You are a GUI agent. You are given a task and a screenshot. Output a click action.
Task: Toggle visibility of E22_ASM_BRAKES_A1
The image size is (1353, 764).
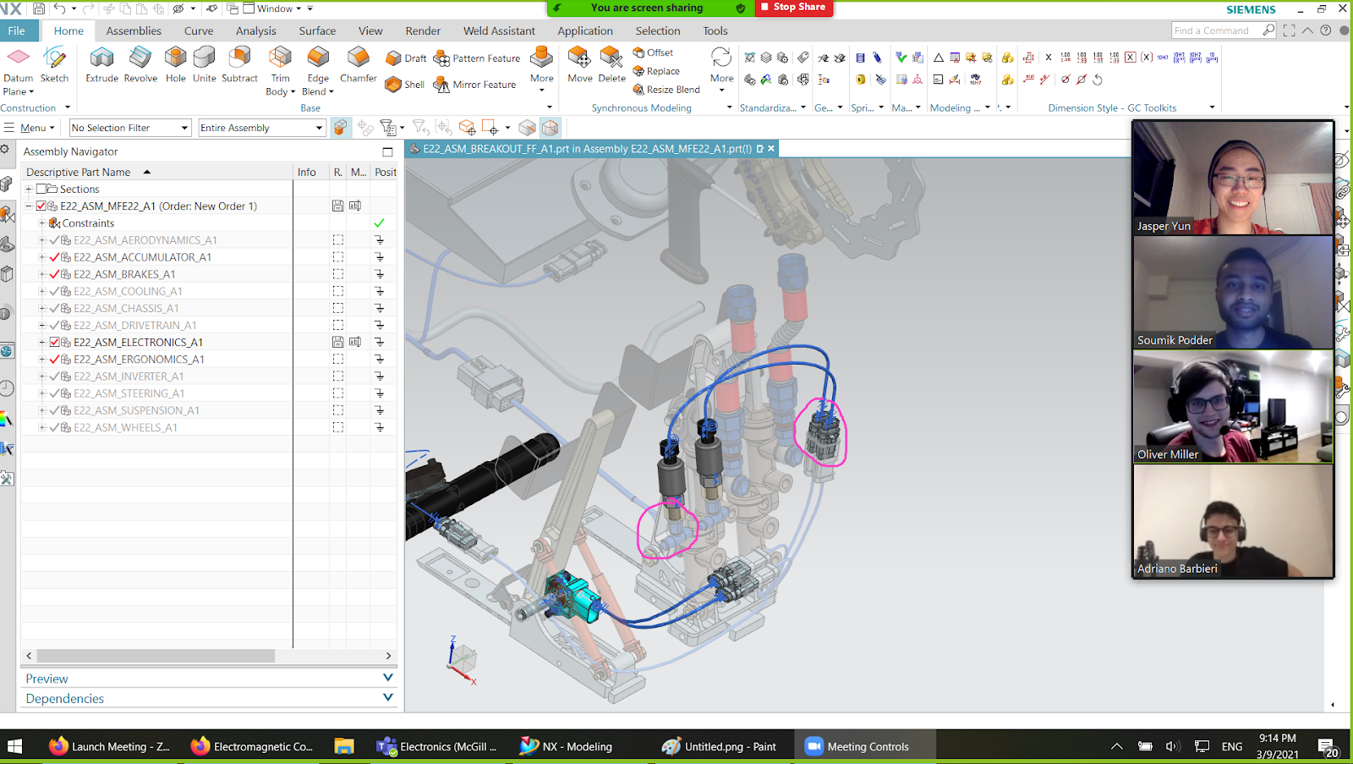[55, 274]
